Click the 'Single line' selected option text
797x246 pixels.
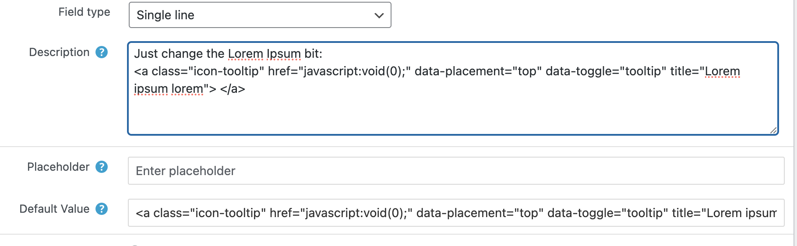[166, 15]
